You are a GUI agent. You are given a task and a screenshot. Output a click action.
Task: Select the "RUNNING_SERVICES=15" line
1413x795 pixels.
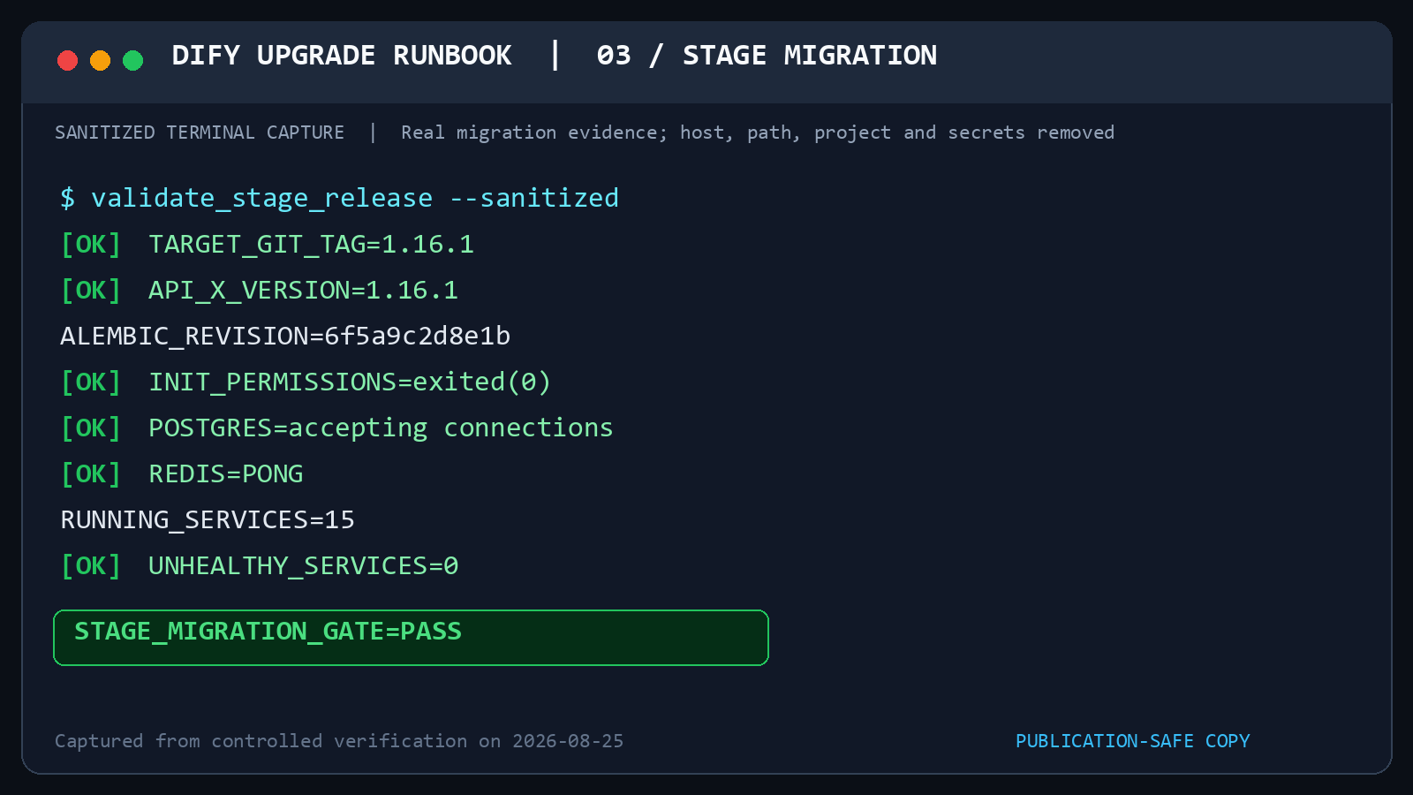208,519
